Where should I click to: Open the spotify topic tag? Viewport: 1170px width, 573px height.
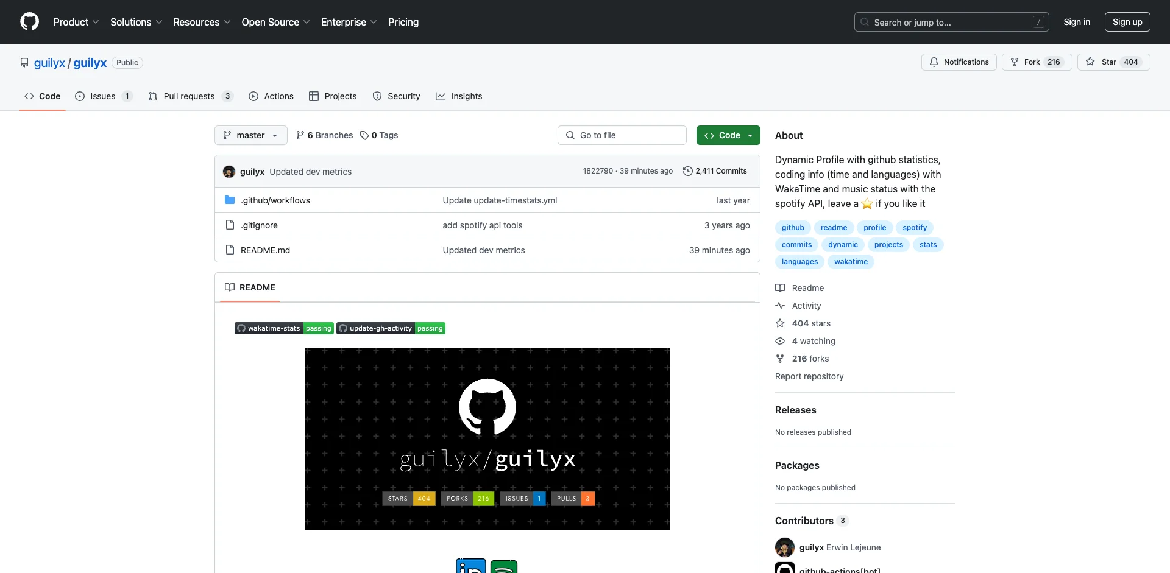[915, 228]
